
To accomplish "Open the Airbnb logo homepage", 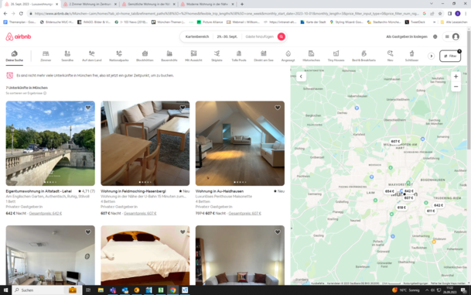I will pyautogui.click(x=19, y=36).
